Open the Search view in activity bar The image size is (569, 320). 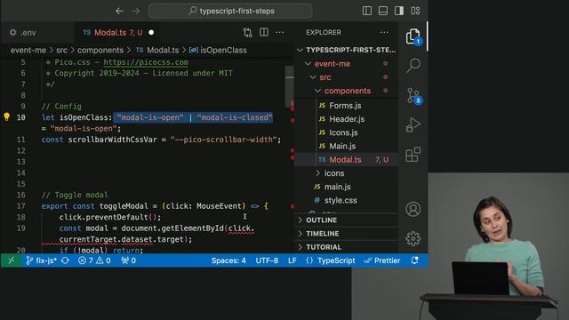[x=413, y=66]
